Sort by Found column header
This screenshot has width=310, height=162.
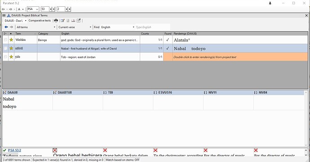pyautogui.click(x=168, y=34)
